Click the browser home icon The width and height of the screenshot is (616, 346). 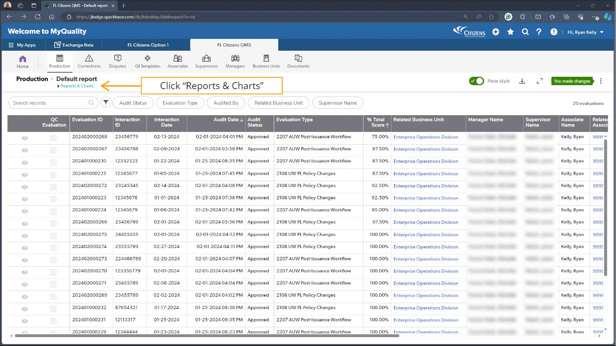point(51,16)
